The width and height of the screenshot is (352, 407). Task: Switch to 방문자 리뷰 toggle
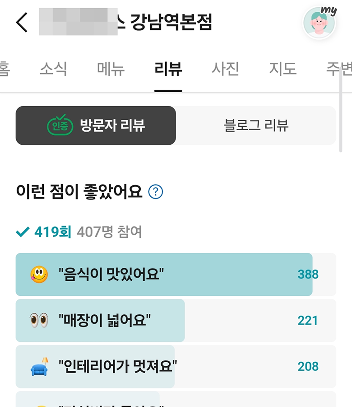tap(96, 125)
